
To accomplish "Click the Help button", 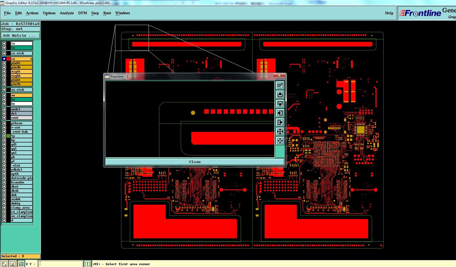I will click(x=389, y=13).
